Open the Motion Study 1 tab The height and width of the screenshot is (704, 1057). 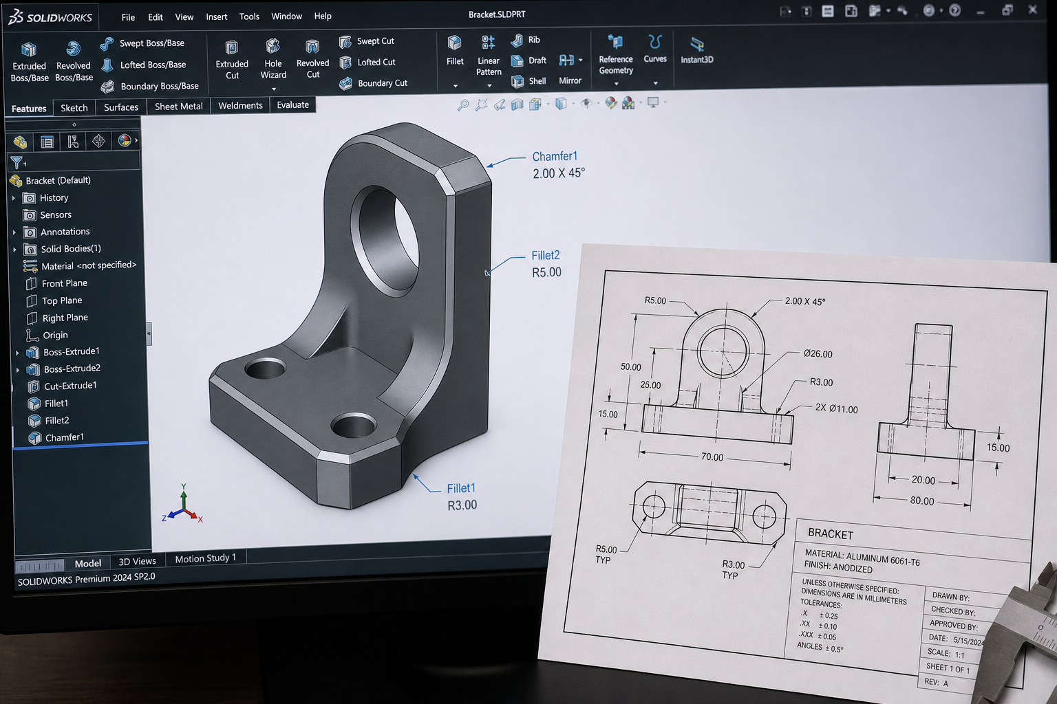click(206, 558)
